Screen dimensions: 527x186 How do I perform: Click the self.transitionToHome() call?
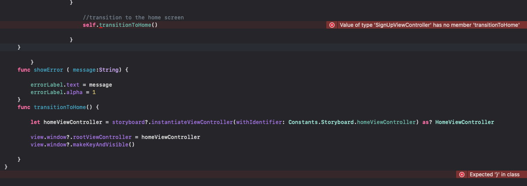(120, 25)
